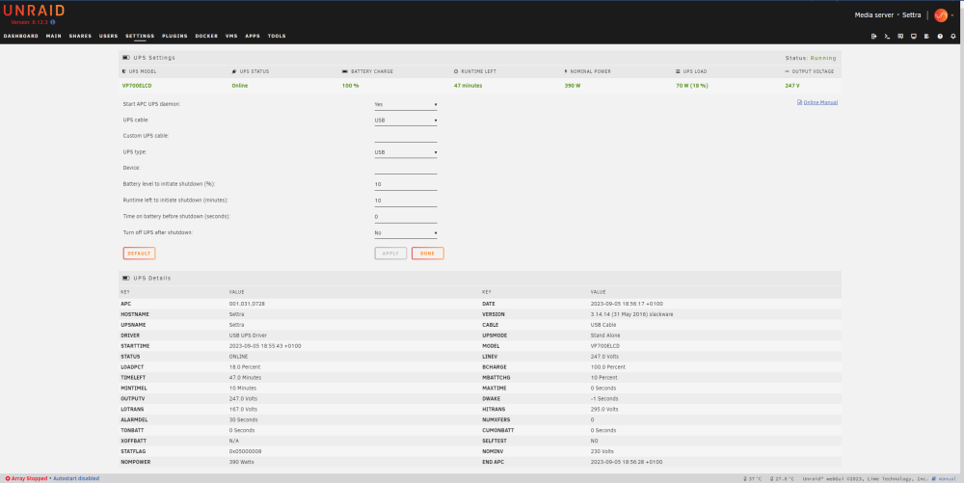Click the Time on battery before shutdown field
Image resolution: width=964 pixels, height=483 pixels.
[x=406, y=217]
